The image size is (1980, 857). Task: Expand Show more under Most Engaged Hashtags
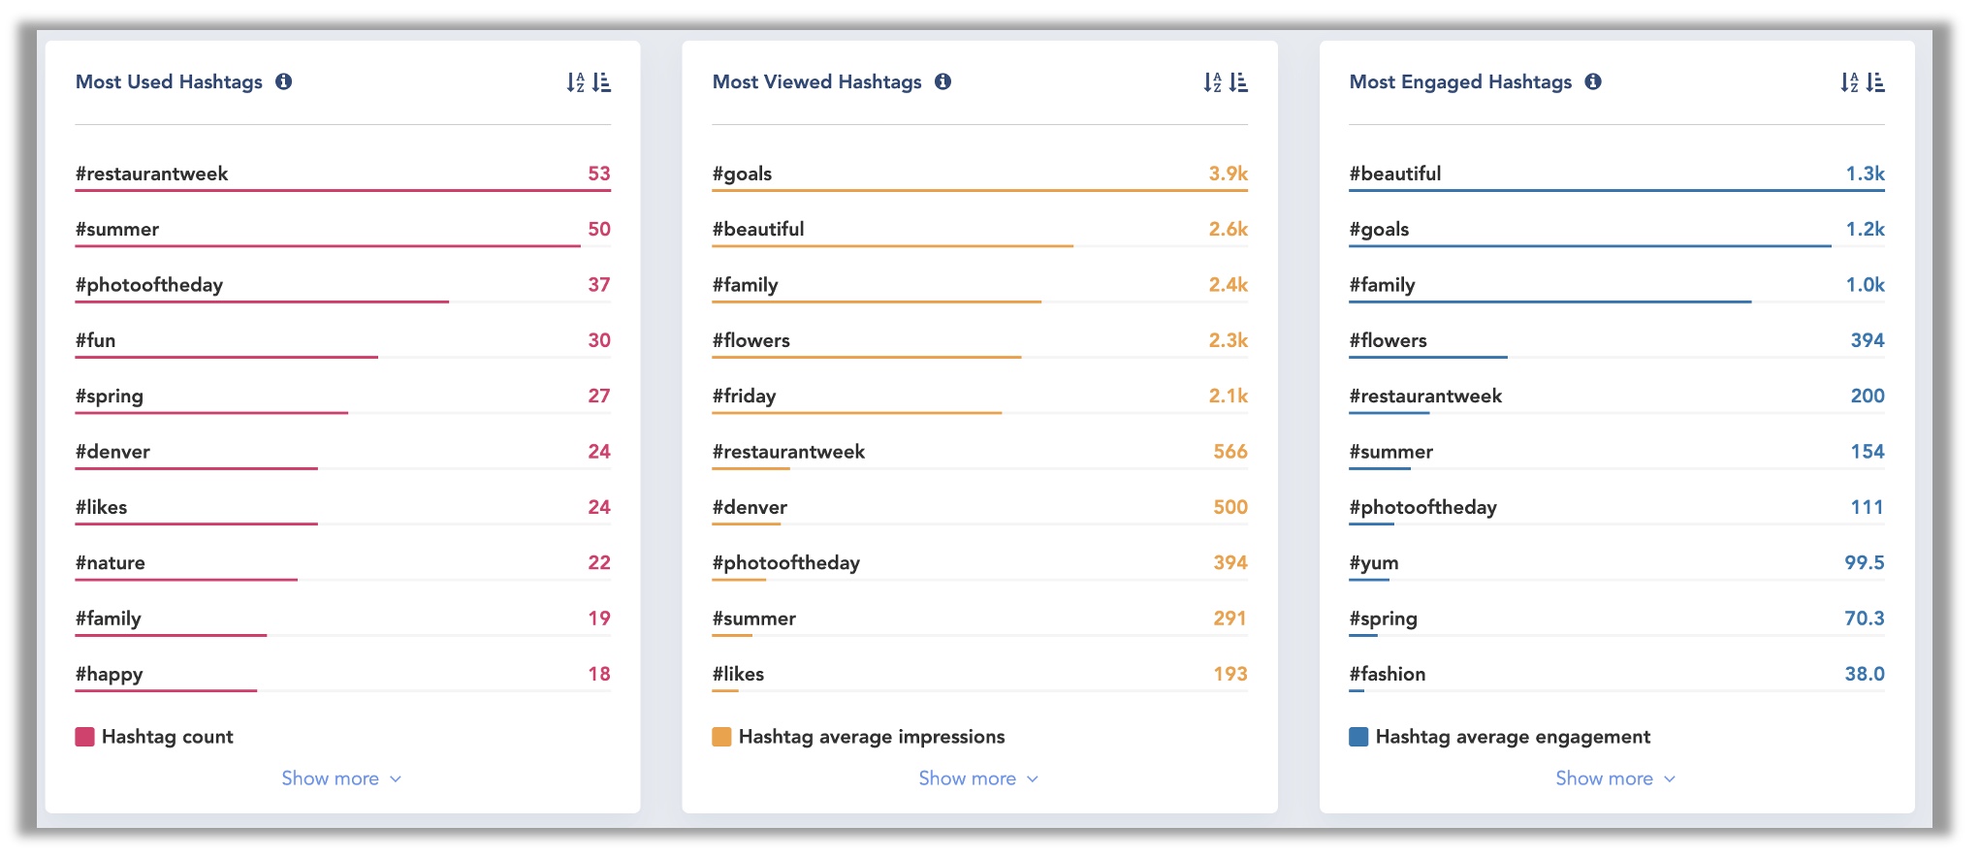pyautogui.click(x=1615, y=778)
